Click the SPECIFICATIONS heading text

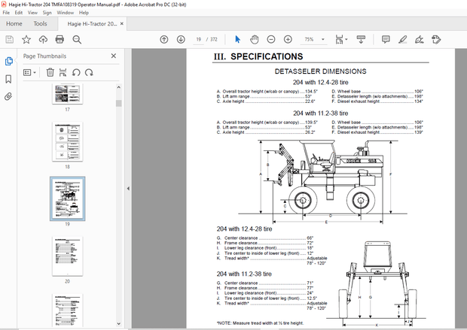267,56
